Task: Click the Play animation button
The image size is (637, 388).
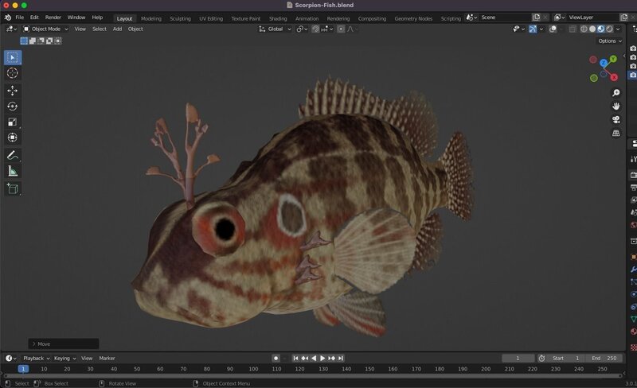Action: click(x=322, y=359)
